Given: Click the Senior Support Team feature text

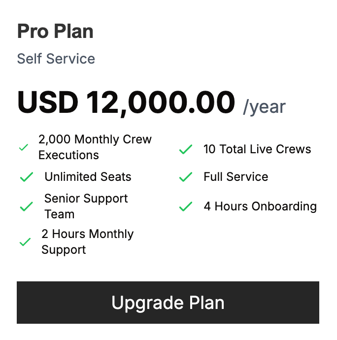Looking at the screenshot, I should pos(86,206).
